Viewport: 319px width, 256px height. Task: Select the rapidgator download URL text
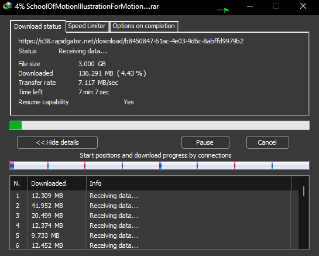coord(131,41)
